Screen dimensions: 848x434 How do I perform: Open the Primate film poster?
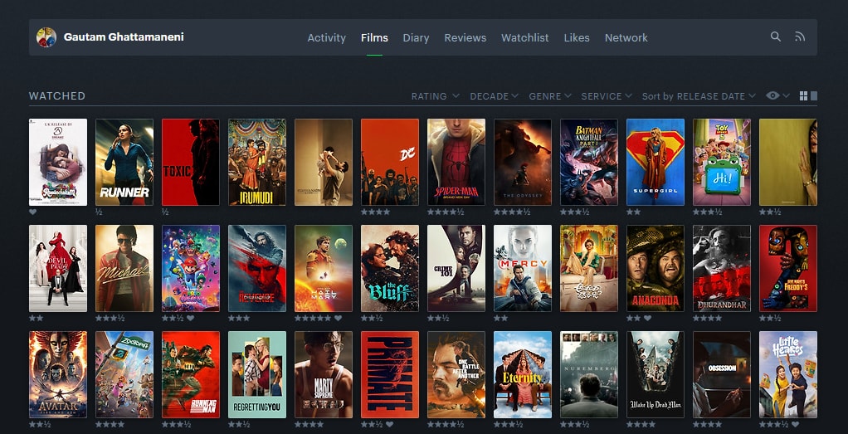point(390,374)
